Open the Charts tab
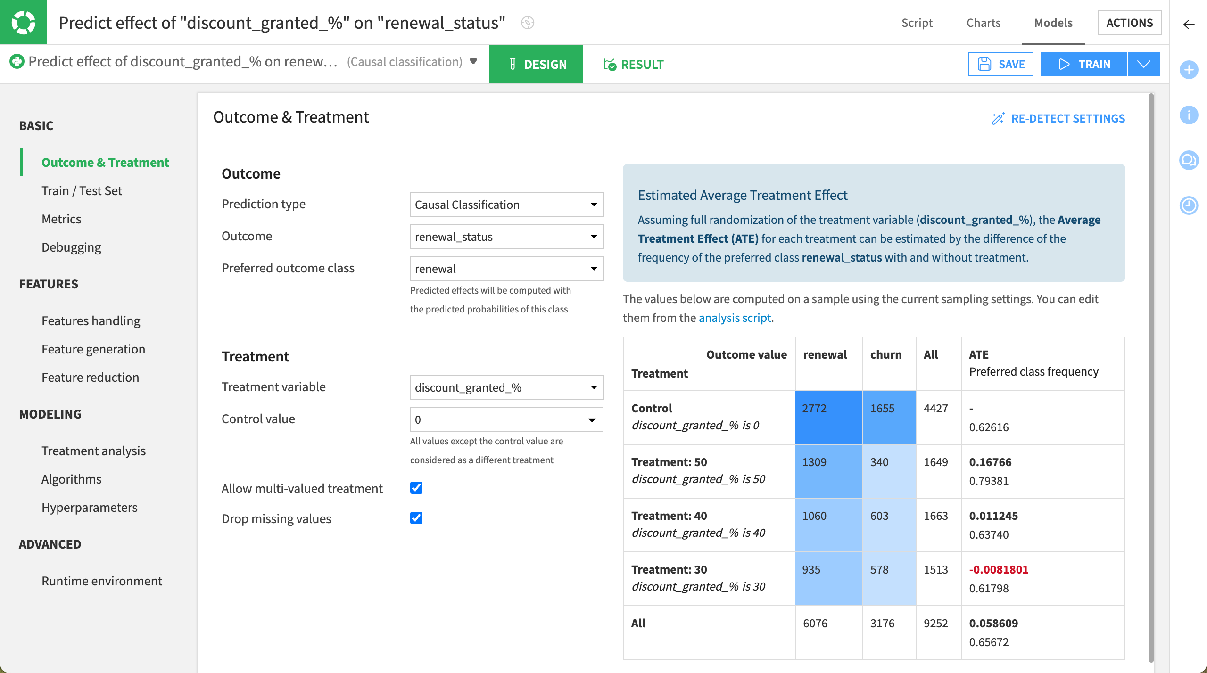Image resolution: width=1207 pixels, height=673 pixels. click(984, 23)
